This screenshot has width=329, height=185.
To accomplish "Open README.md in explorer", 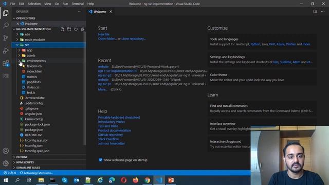I will click(33, 135).
